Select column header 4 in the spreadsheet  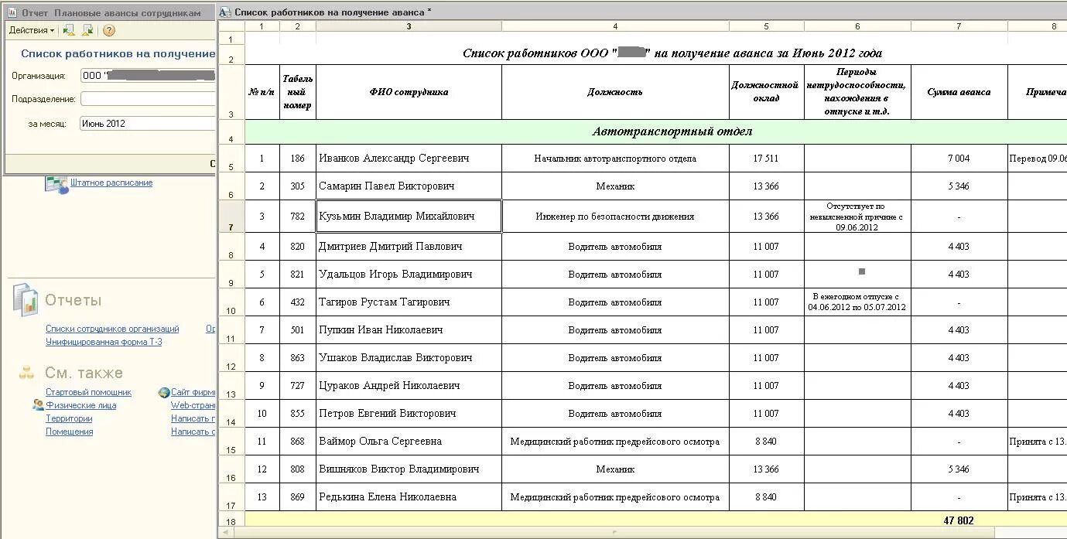[615, 26]
